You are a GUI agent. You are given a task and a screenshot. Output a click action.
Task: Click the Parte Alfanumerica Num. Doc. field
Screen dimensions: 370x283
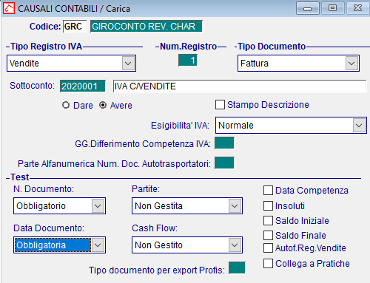[224, 163]
